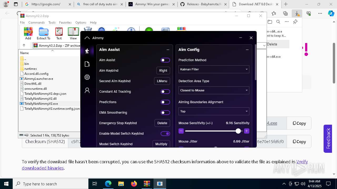Launch Firefox from the taskbar

[134, 184]
